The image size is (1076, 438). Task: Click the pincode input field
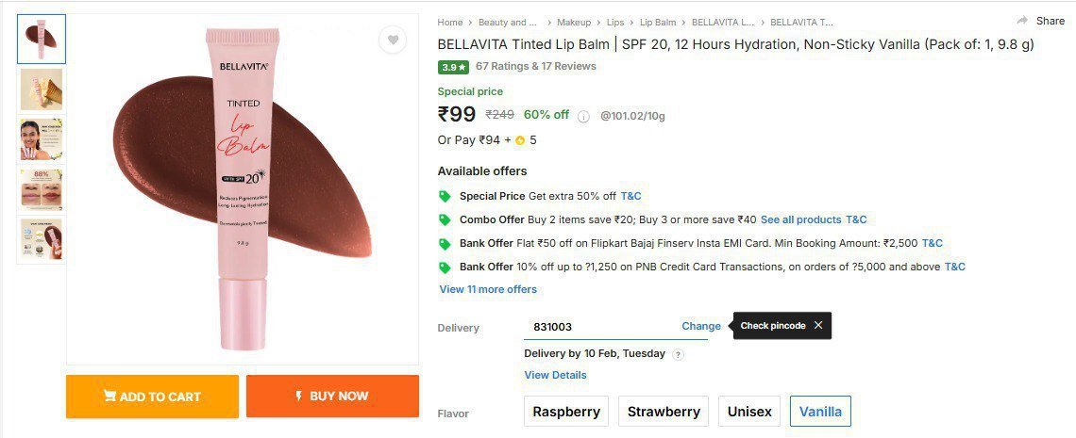pyautogui.click(x=599, y=327)
